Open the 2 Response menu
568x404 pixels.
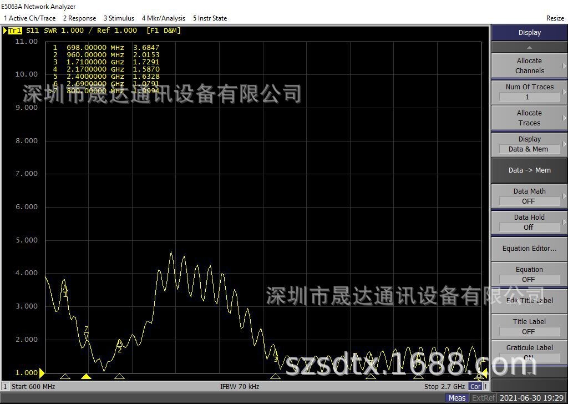coord(80,18)
